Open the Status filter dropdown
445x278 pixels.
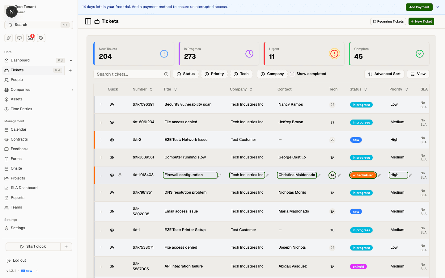point(186,74)
